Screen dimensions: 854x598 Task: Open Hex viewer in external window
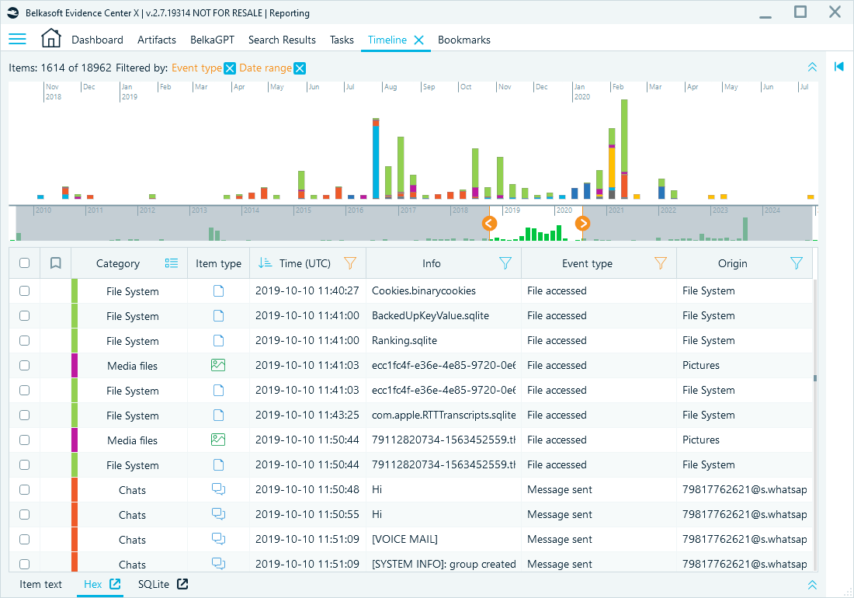tap(115, 584)
